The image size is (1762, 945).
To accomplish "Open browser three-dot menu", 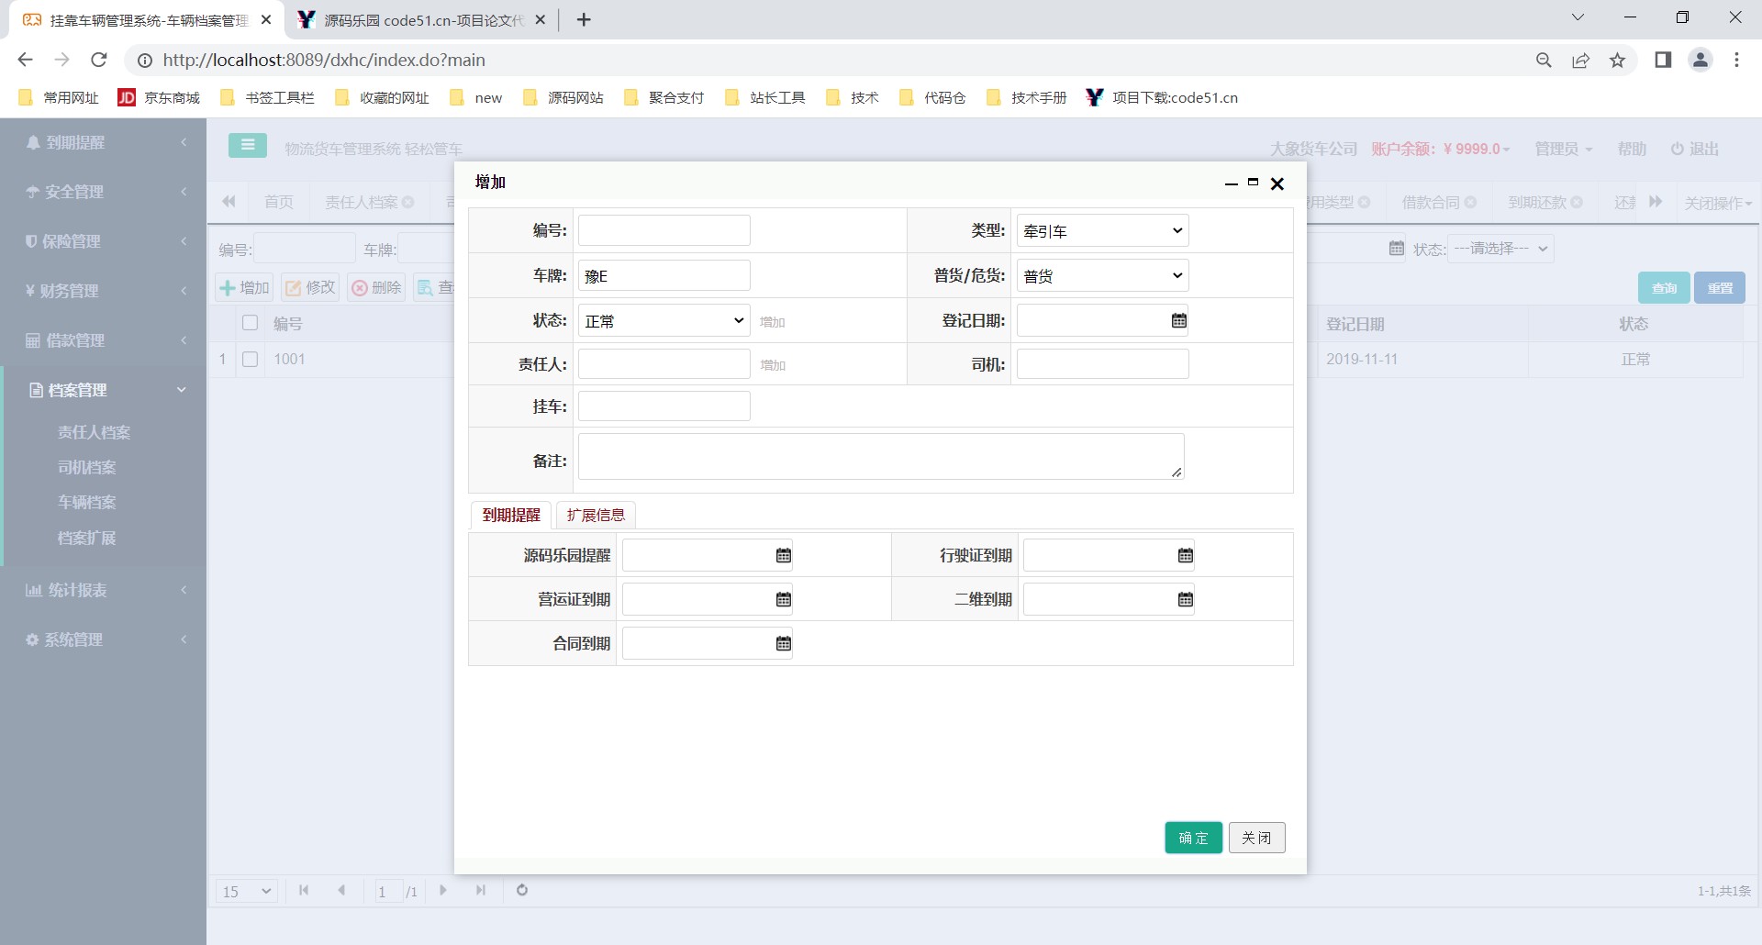I will coord(1736,60).
